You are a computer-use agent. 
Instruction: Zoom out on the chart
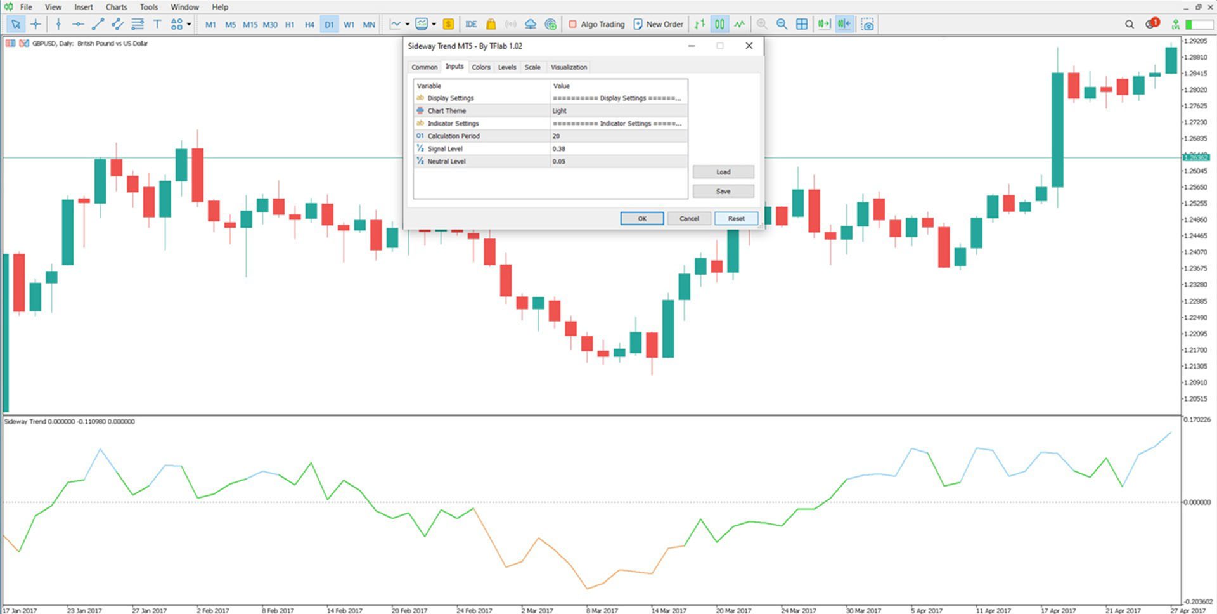782,24
